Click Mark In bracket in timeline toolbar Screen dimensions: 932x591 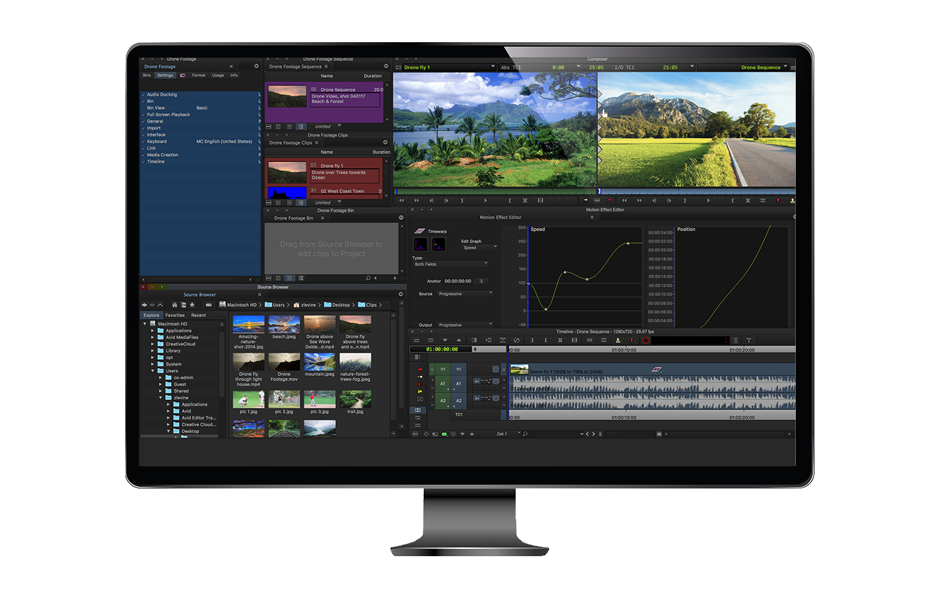coord(532,340)
